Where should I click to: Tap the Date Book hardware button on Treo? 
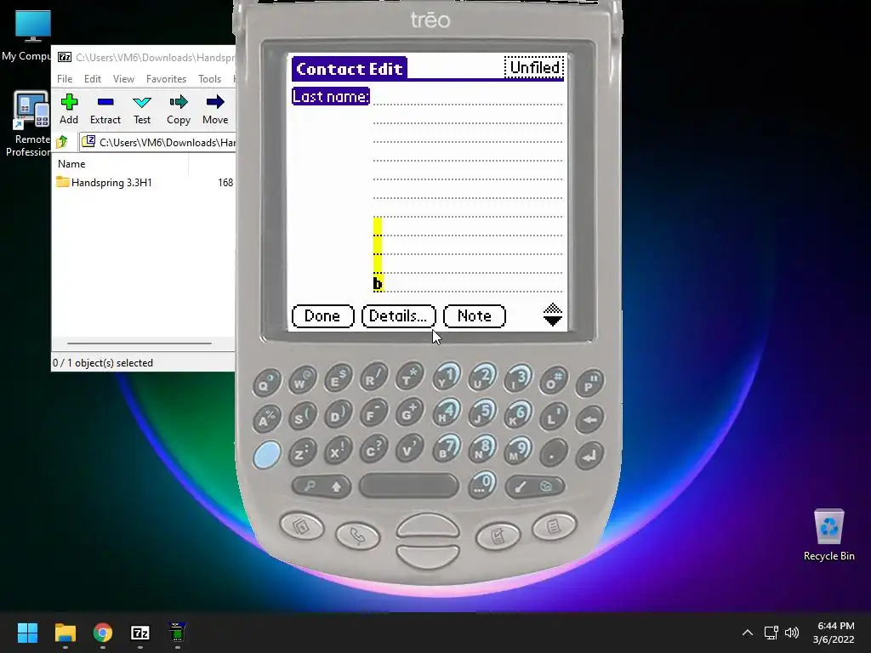302,525
